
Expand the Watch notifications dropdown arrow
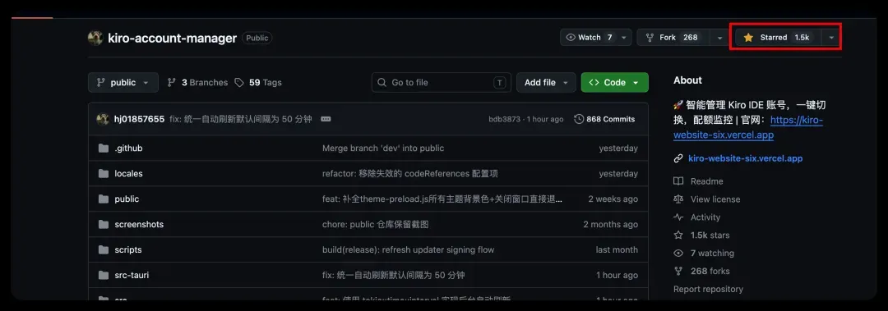[624, 37]
